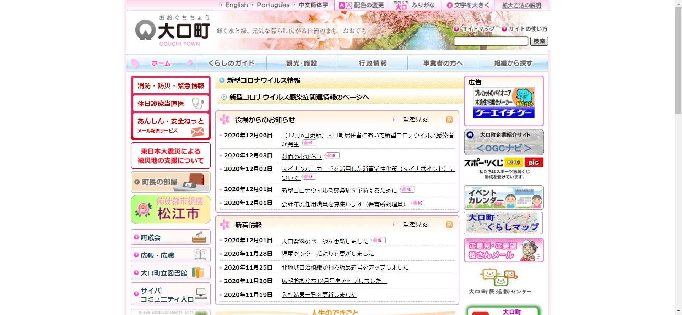Viewport: 682px width, 315px height.
Task: Open 新型コロナウイルス感染症関連情報のページへ link
Action: [x=299, y=97]
